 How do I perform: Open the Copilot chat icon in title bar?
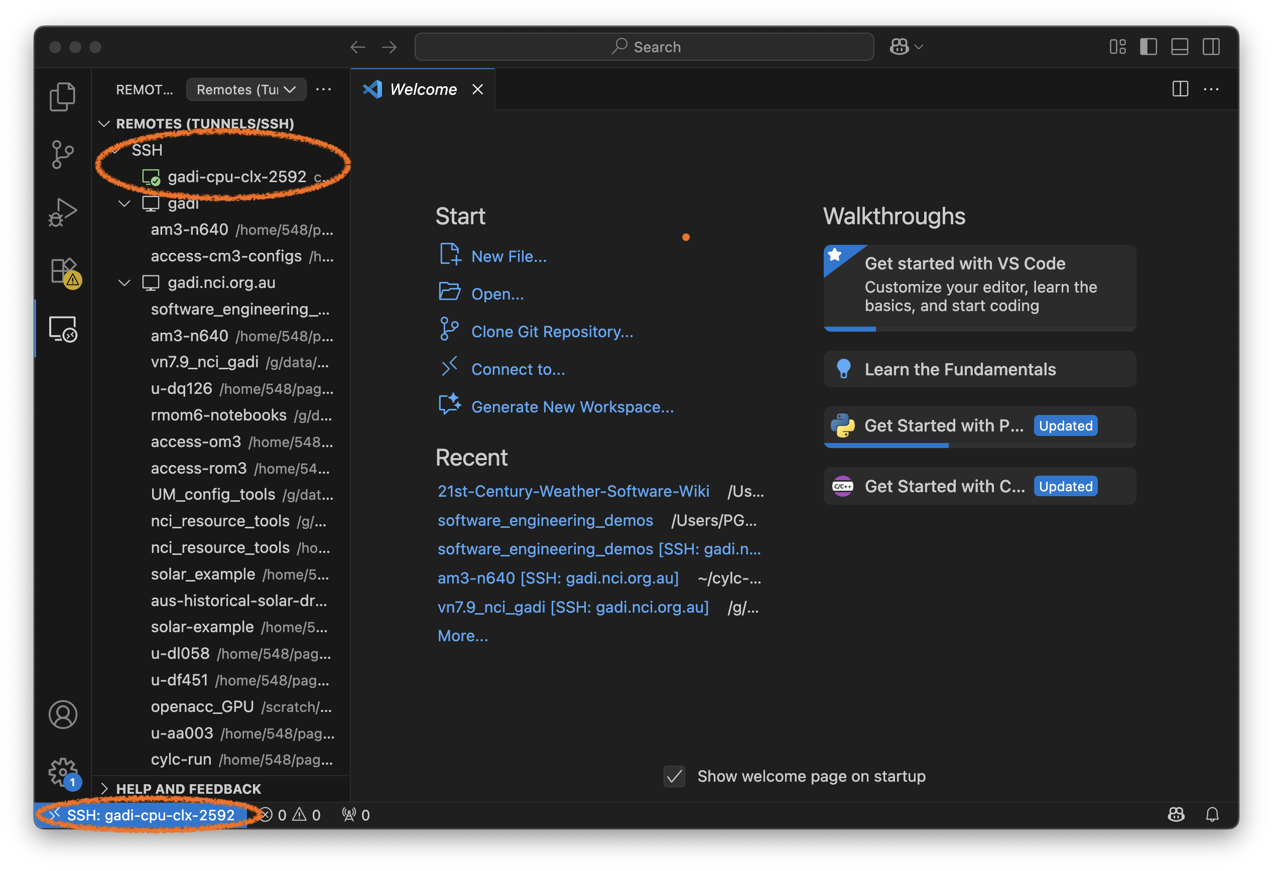coord(900,47)
